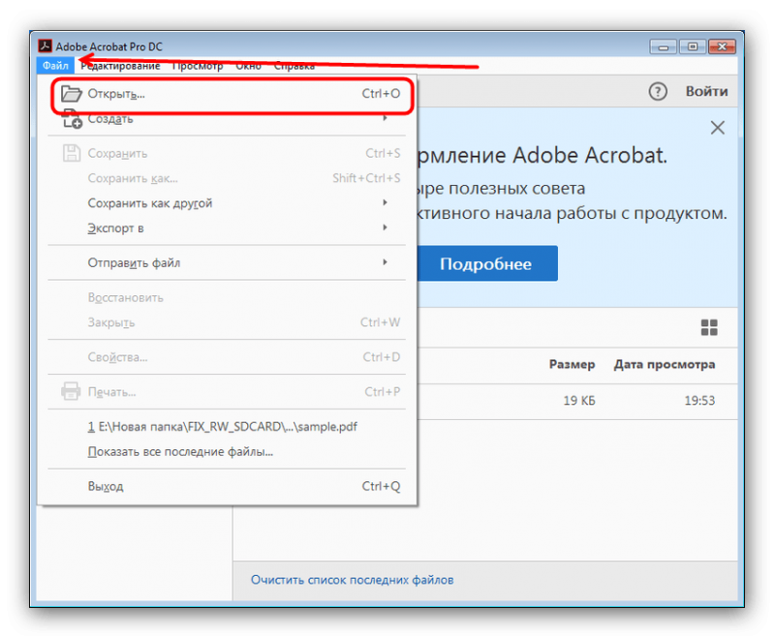775x638 pixels.
Task: Expand the Создать submenu arrow
Action: click(x=385, y=118)
